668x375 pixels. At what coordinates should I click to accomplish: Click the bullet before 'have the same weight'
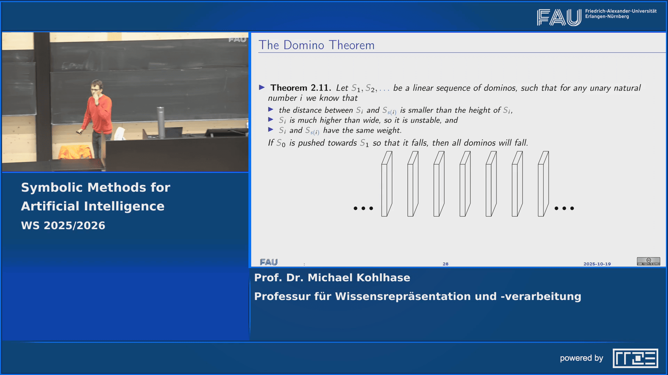coord(271,130)
